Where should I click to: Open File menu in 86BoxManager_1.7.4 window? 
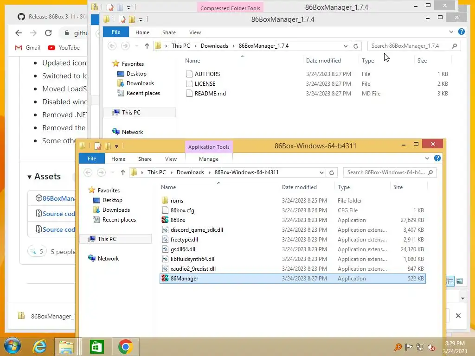pyautogui.click(x=116, y=32)
